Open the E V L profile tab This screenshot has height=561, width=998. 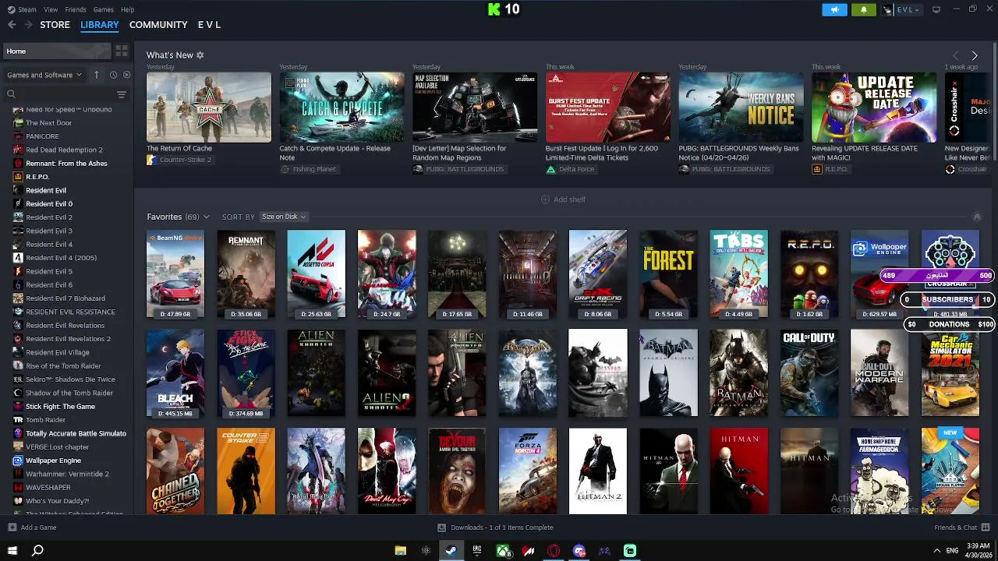click(x=209, y=25)
